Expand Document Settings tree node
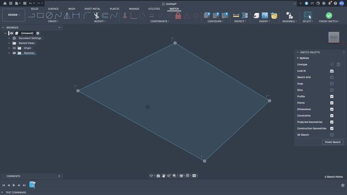347x195 pixels. (x=9, y=38)
